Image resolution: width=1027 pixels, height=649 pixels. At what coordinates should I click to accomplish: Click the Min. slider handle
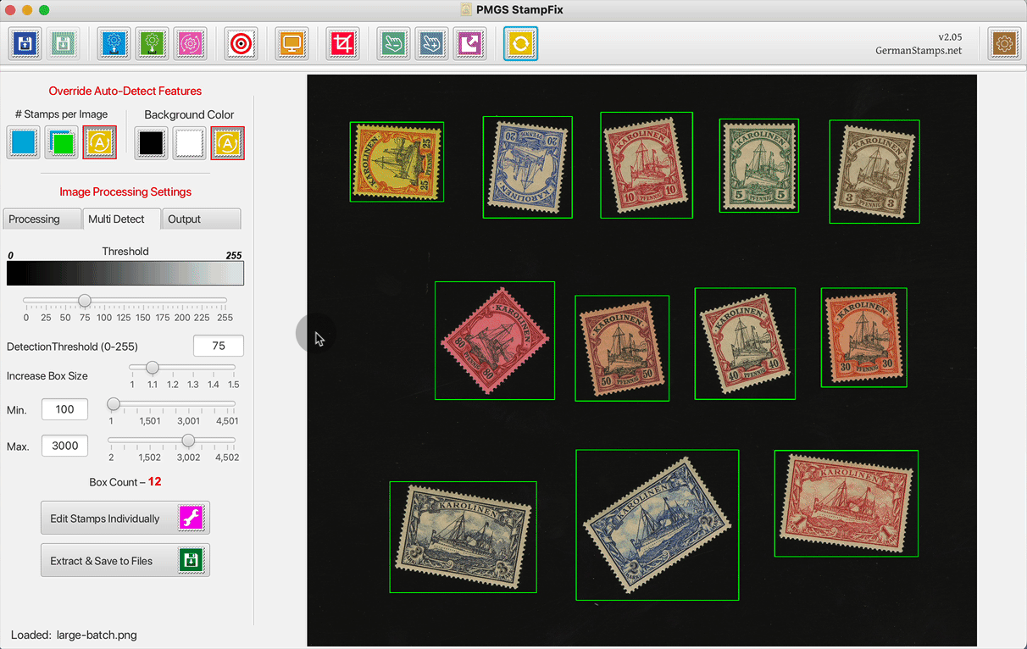[114, 404]
